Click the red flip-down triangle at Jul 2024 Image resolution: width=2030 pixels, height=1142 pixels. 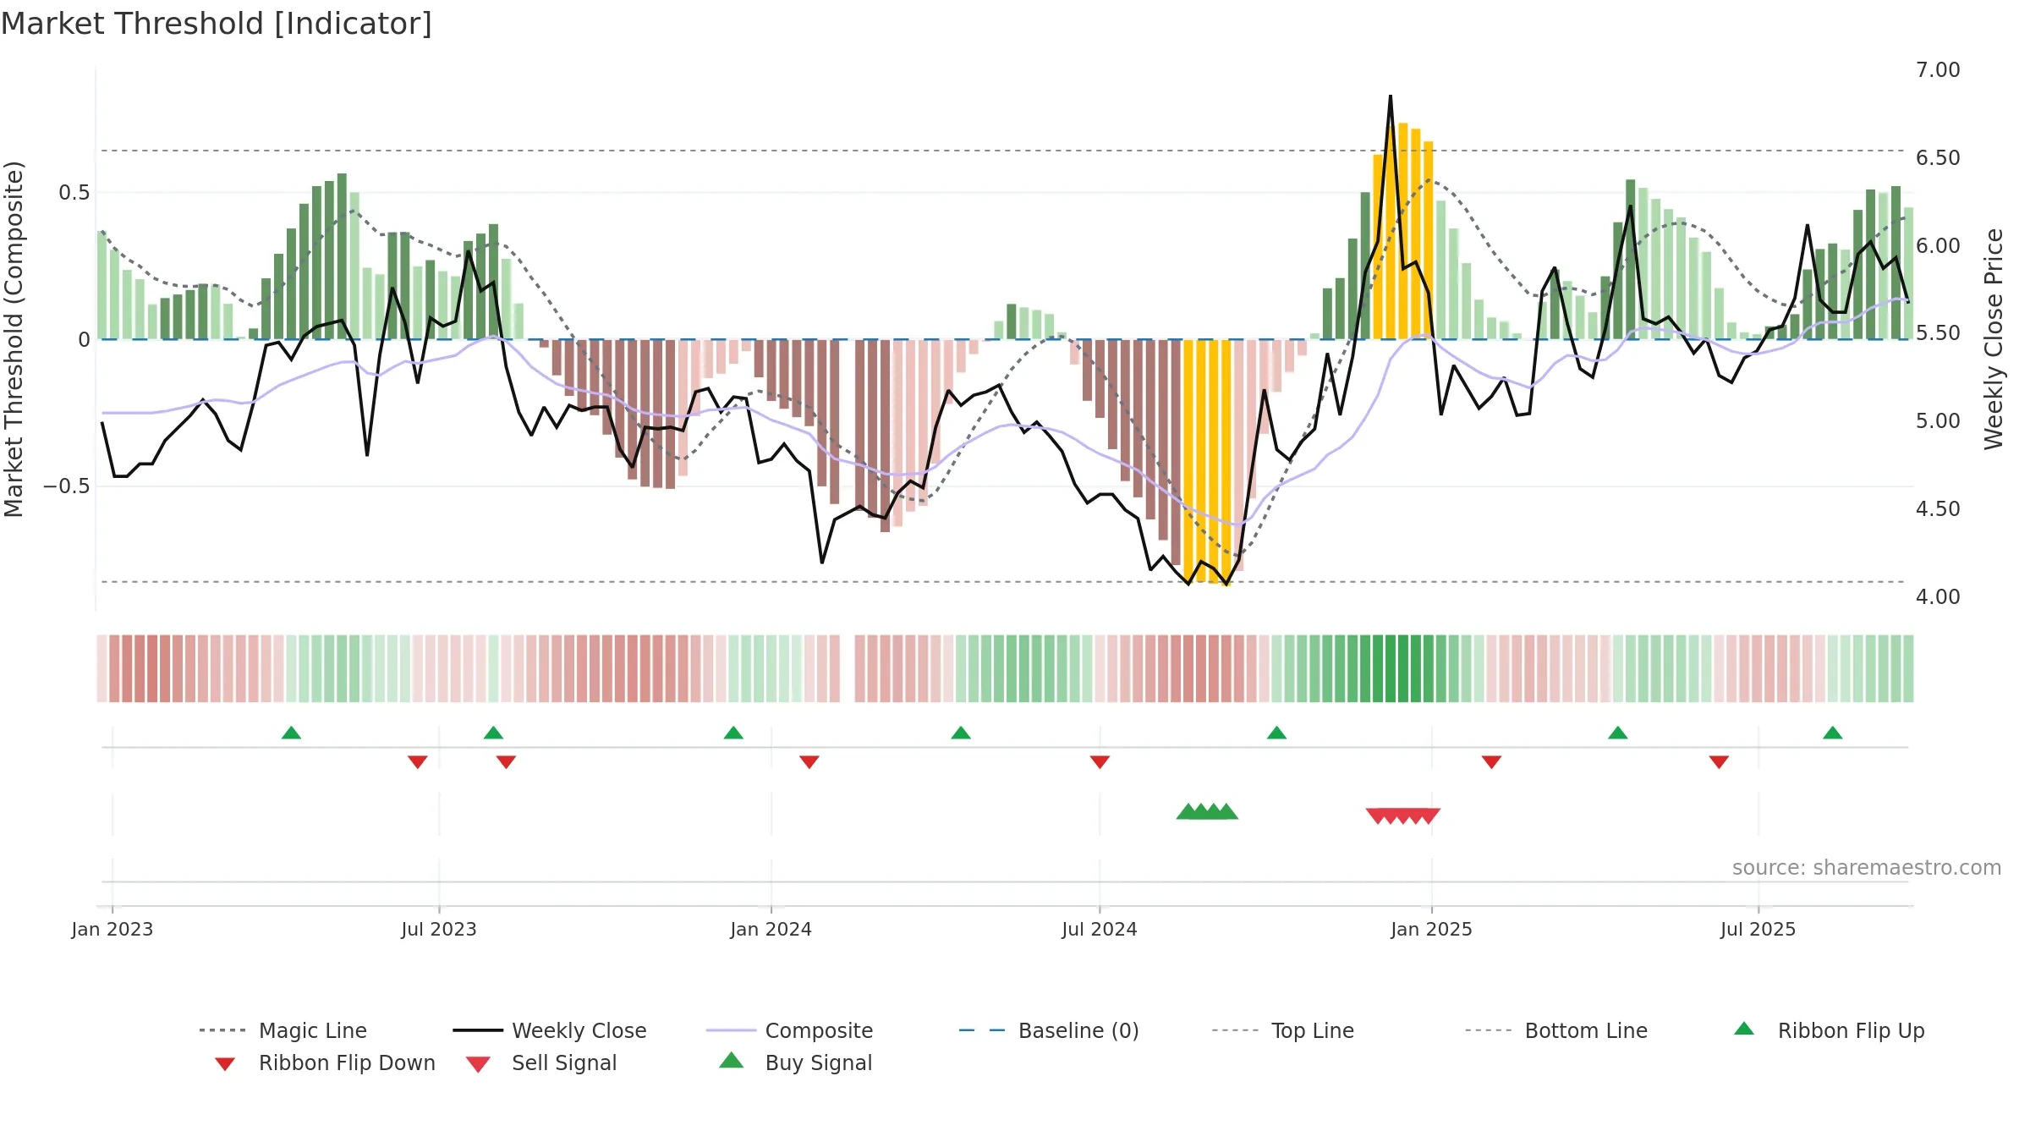[1100, 762]
